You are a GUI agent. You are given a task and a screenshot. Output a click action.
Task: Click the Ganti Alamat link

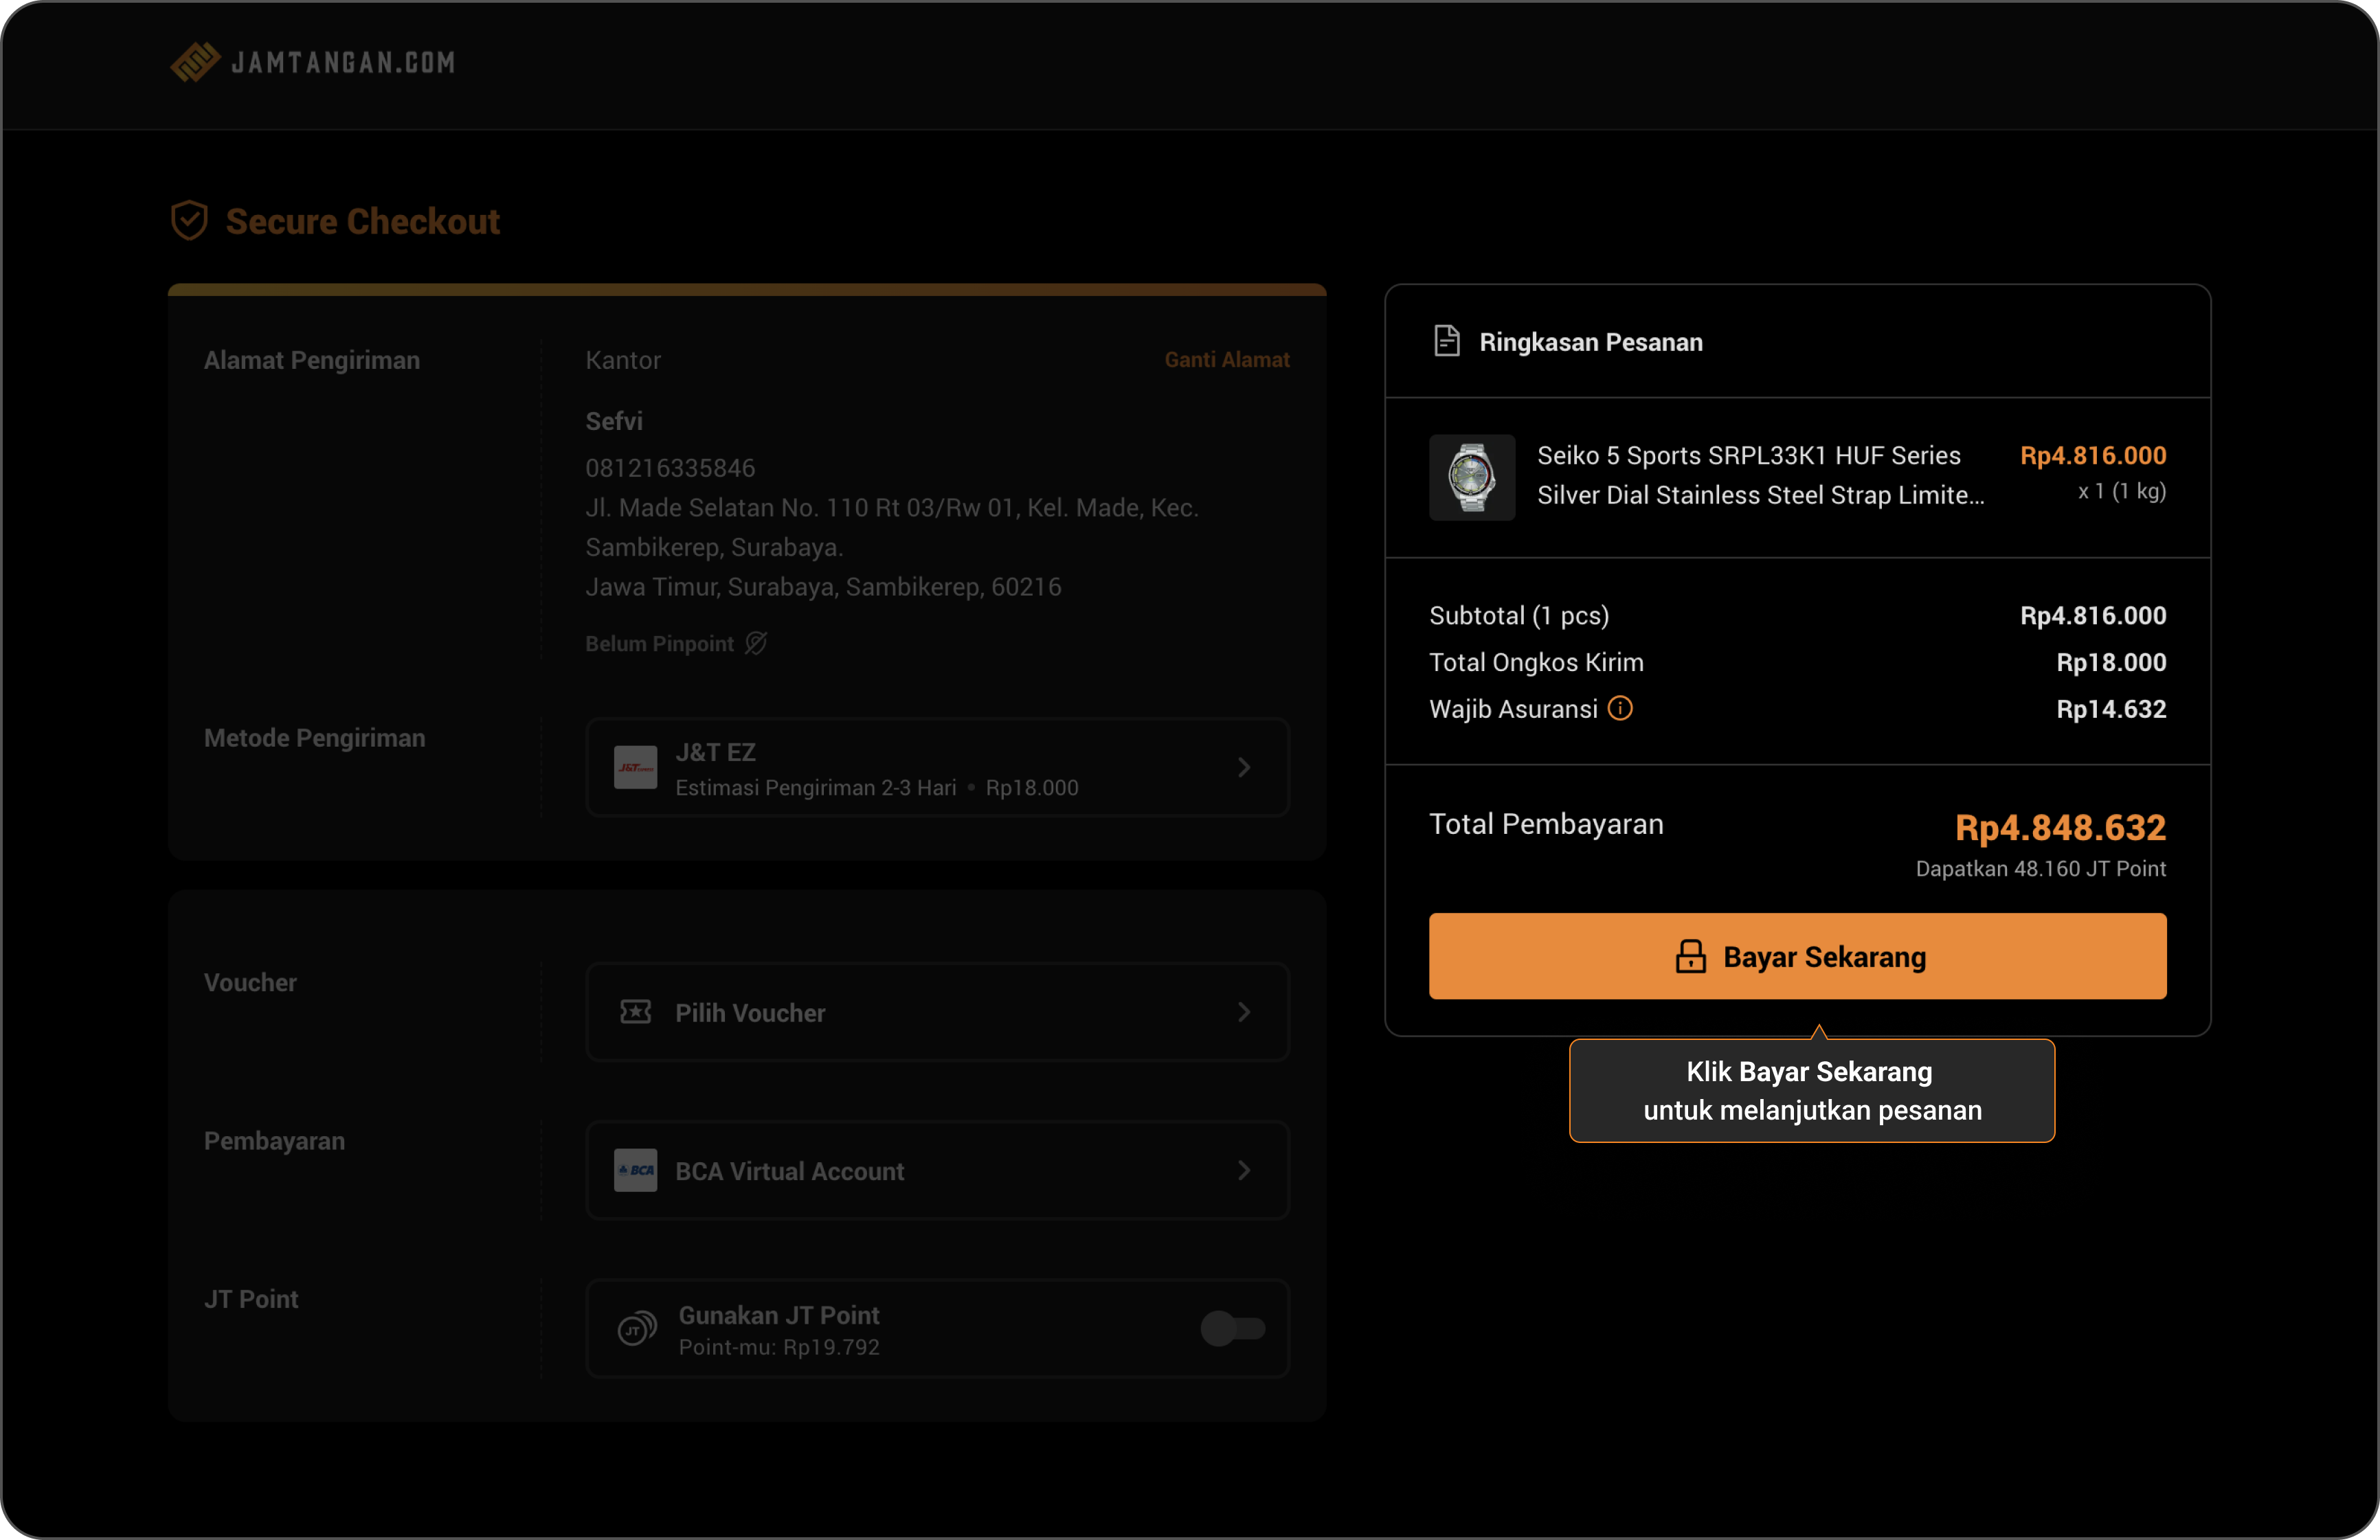click(1227, 359)
